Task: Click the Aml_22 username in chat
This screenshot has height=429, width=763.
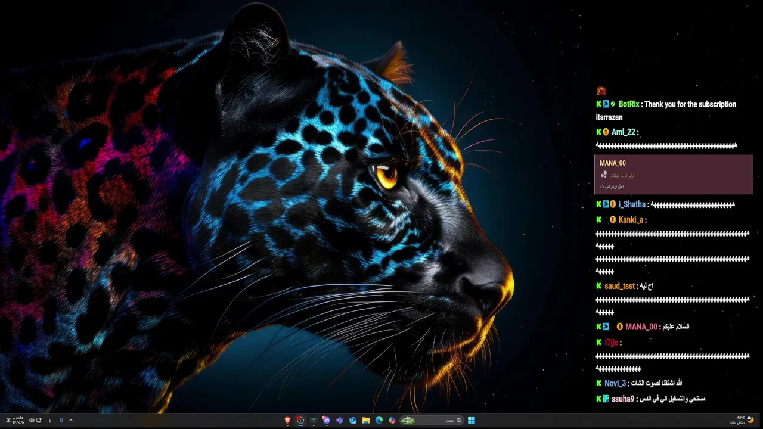Action: (x=624, y=132)
